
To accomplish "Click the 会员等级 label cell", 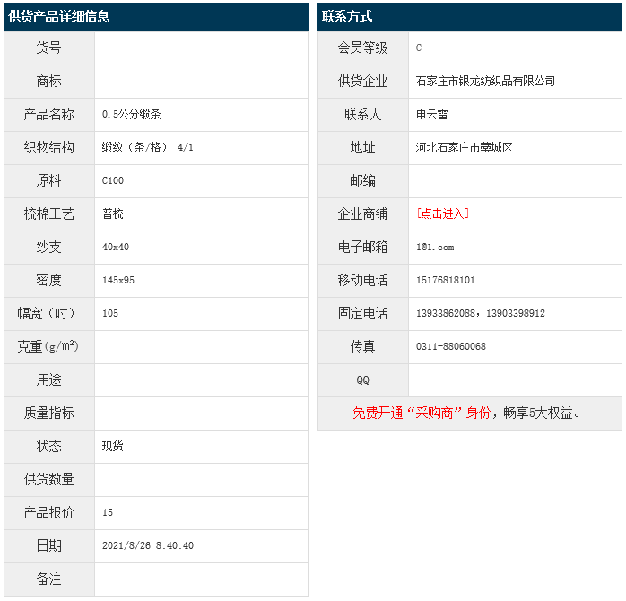I will pos(362,48).
